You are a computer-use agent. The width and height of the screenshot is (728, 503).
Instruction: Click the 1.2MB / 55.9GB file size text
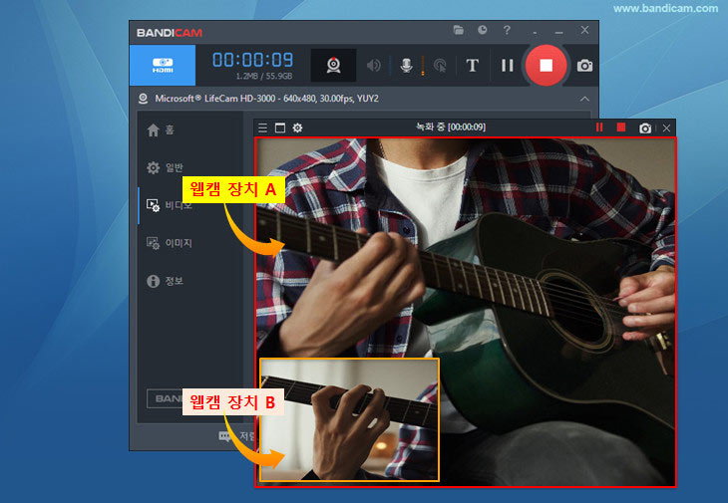[x=264, y=76]
